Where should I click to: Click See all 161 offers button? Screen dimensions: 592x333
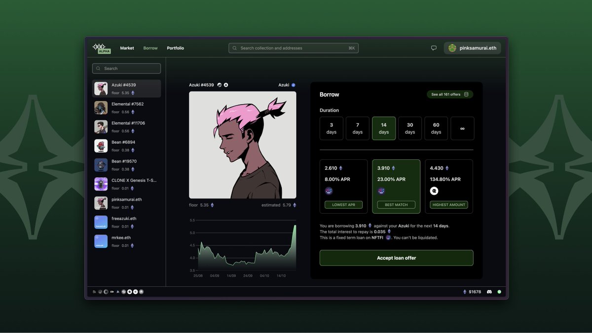click(450, 94)
